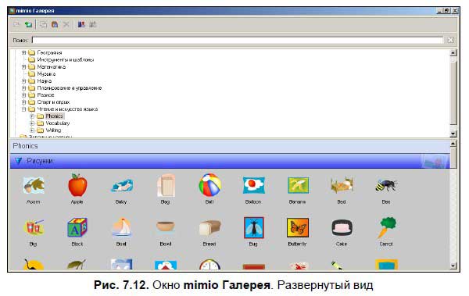Expand the Планирование и управление node
This screenshot has height=296, width=469.
(x=24, y=88)
